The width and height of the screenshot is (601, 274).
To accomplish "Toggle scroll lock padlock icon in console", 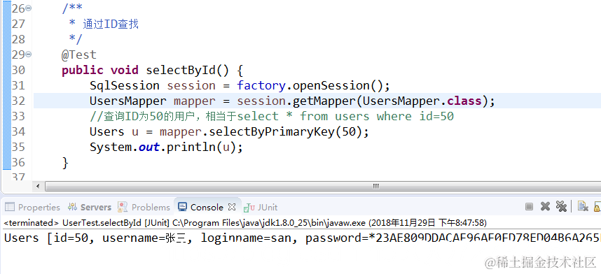I will [597, 207].
